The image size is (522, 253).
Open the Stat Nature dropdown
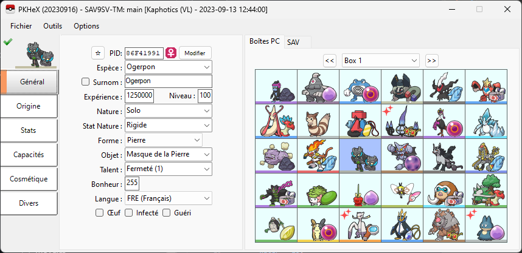[x=169, y=125]
